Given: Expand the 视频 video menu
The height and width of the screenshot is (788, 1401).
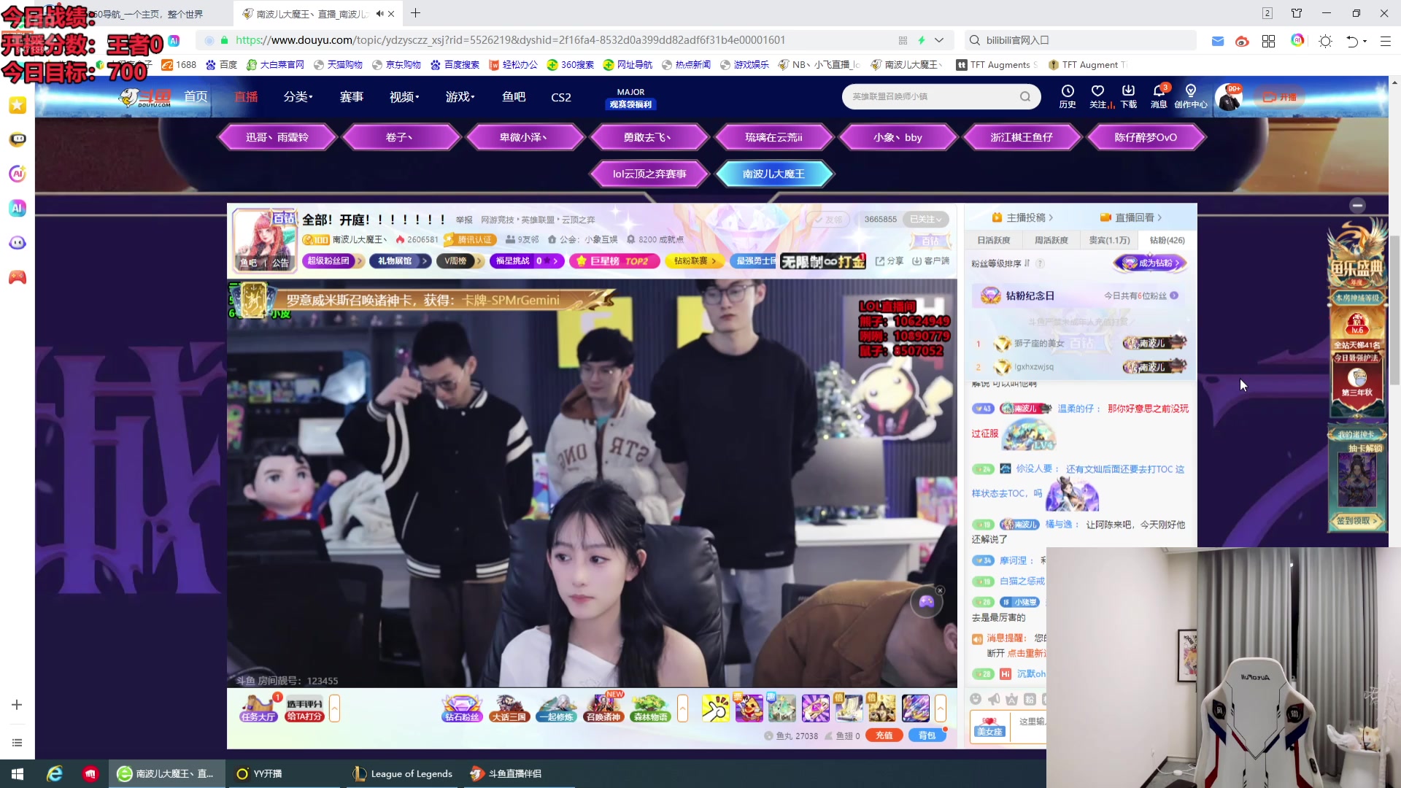Looking at the screenshot, I should pyautogui.click(x=404, y=97).
